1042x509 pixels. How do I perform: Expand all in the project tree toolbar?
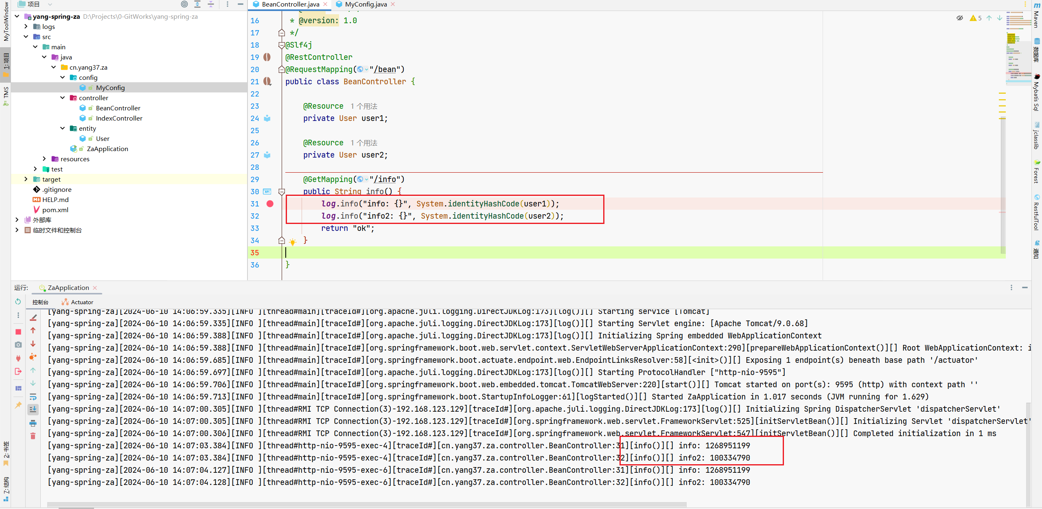tap(197, 4)
